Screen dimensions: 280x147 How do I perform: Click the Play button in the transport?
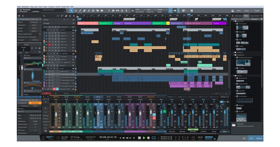[144, 138]
